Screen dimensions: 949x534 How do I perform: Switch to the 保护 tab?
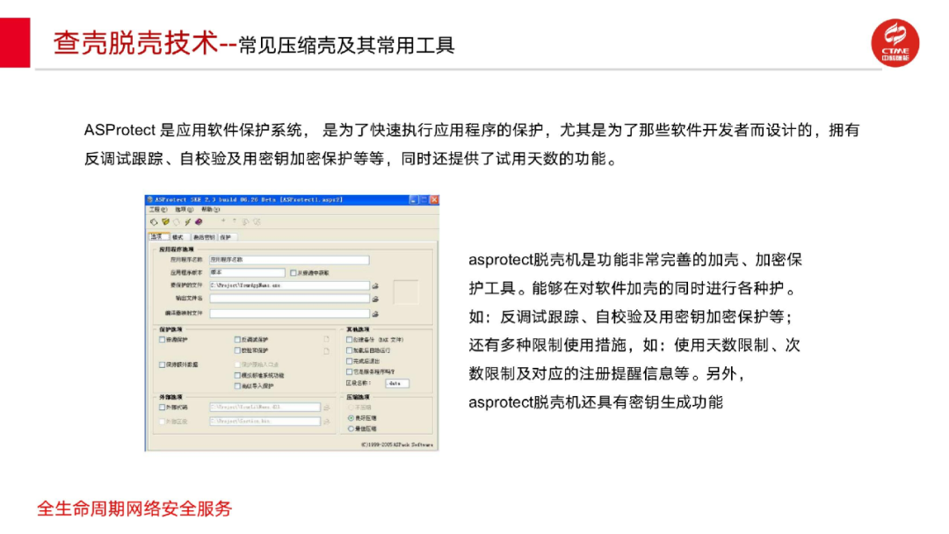226,237
